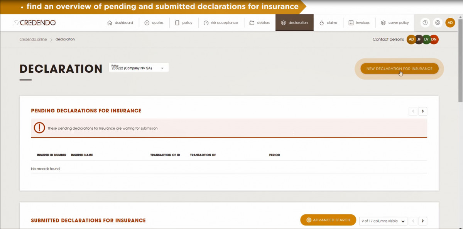Expand the 9 of 17 columns visible dropdown
Screen dimensions: 463x229
[383, 221]
